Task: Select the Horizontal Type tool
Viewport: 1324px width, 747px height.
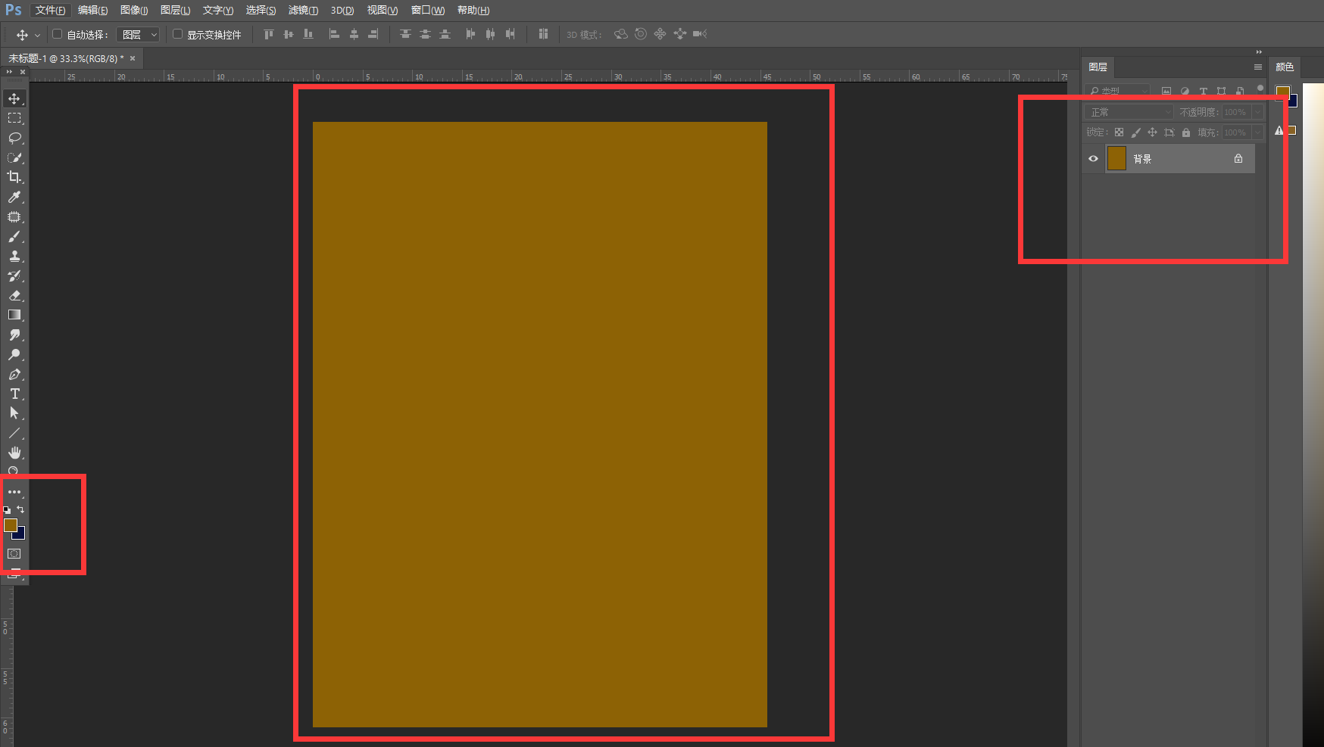Action: pyautogui.click(x=14, y=394)
